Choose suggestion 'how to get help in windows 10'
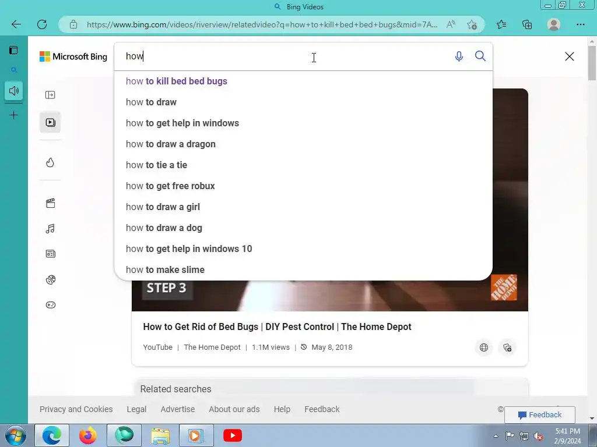Screen dimensions: 597x447 click(303, 249)
